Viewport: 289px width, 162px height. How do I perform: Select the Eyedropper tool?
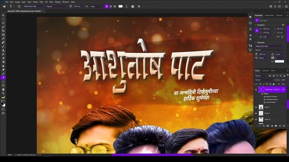[3, 39]
